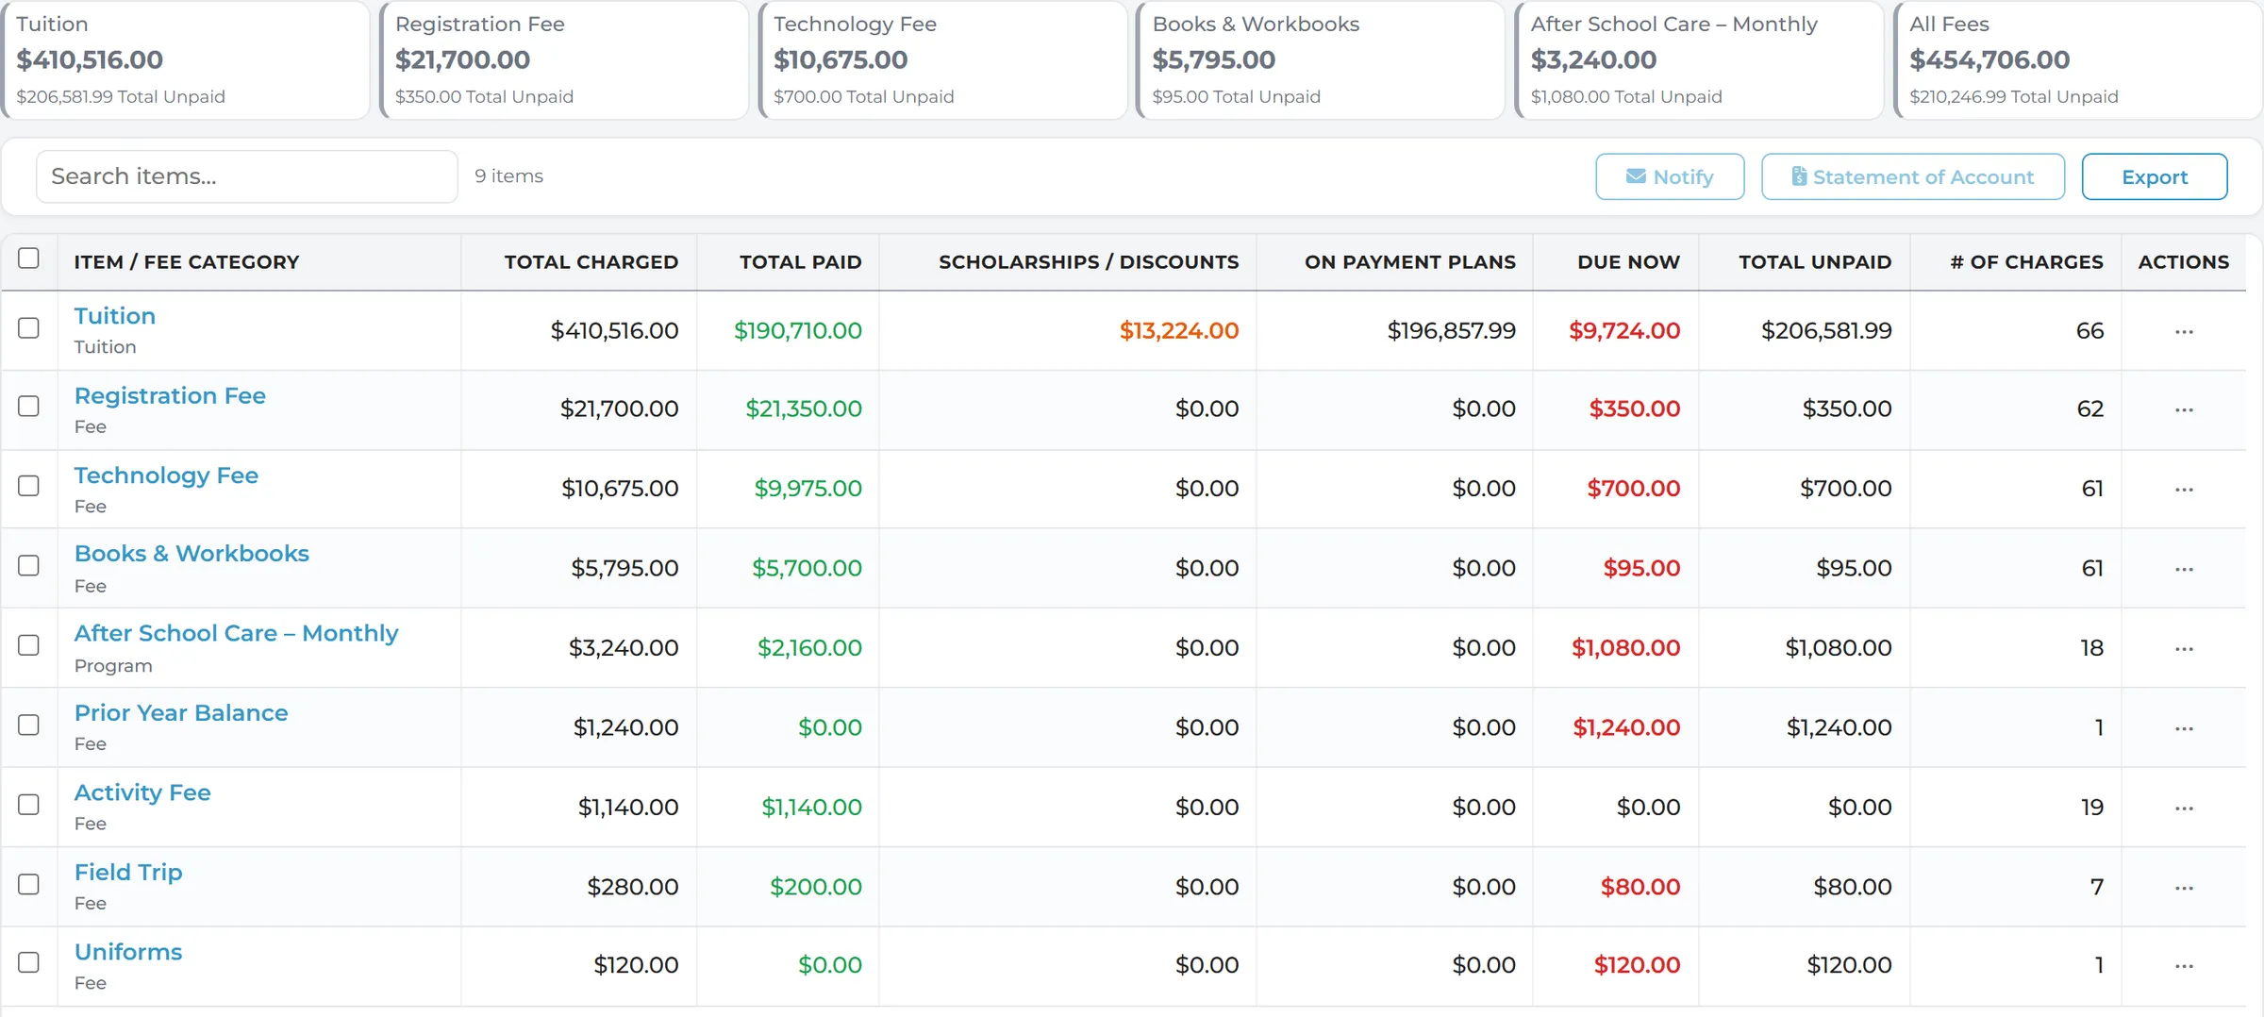Sort by Total Unpaid column header
This screenshot has width=2264, height=1017.
(1816, 262)
